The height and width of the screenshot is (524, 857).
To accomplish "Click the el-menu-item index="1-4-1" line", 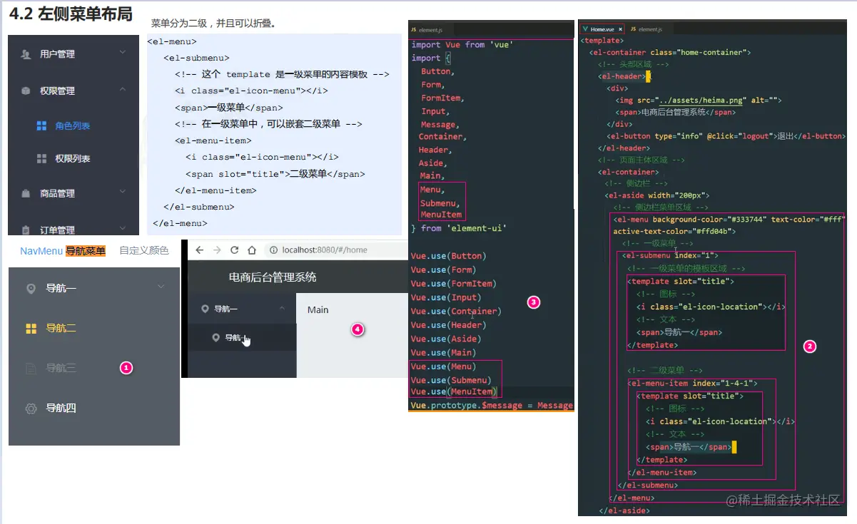I will point(692,384).
